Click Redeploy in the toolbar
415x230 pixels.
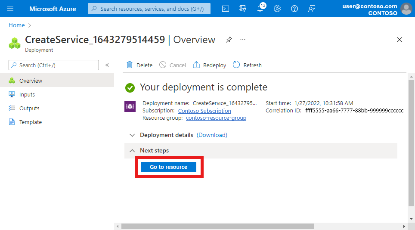click(x=209, y=65)
